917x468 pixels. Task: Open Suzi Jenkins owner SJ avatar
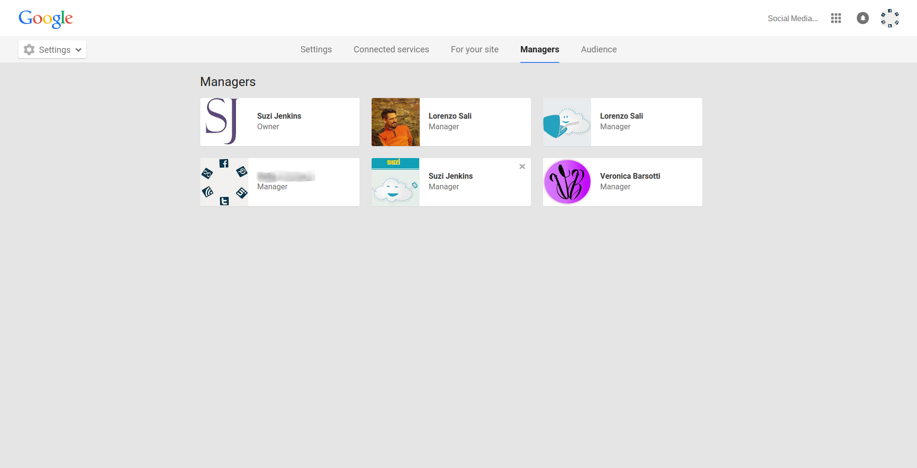[224, 122]
